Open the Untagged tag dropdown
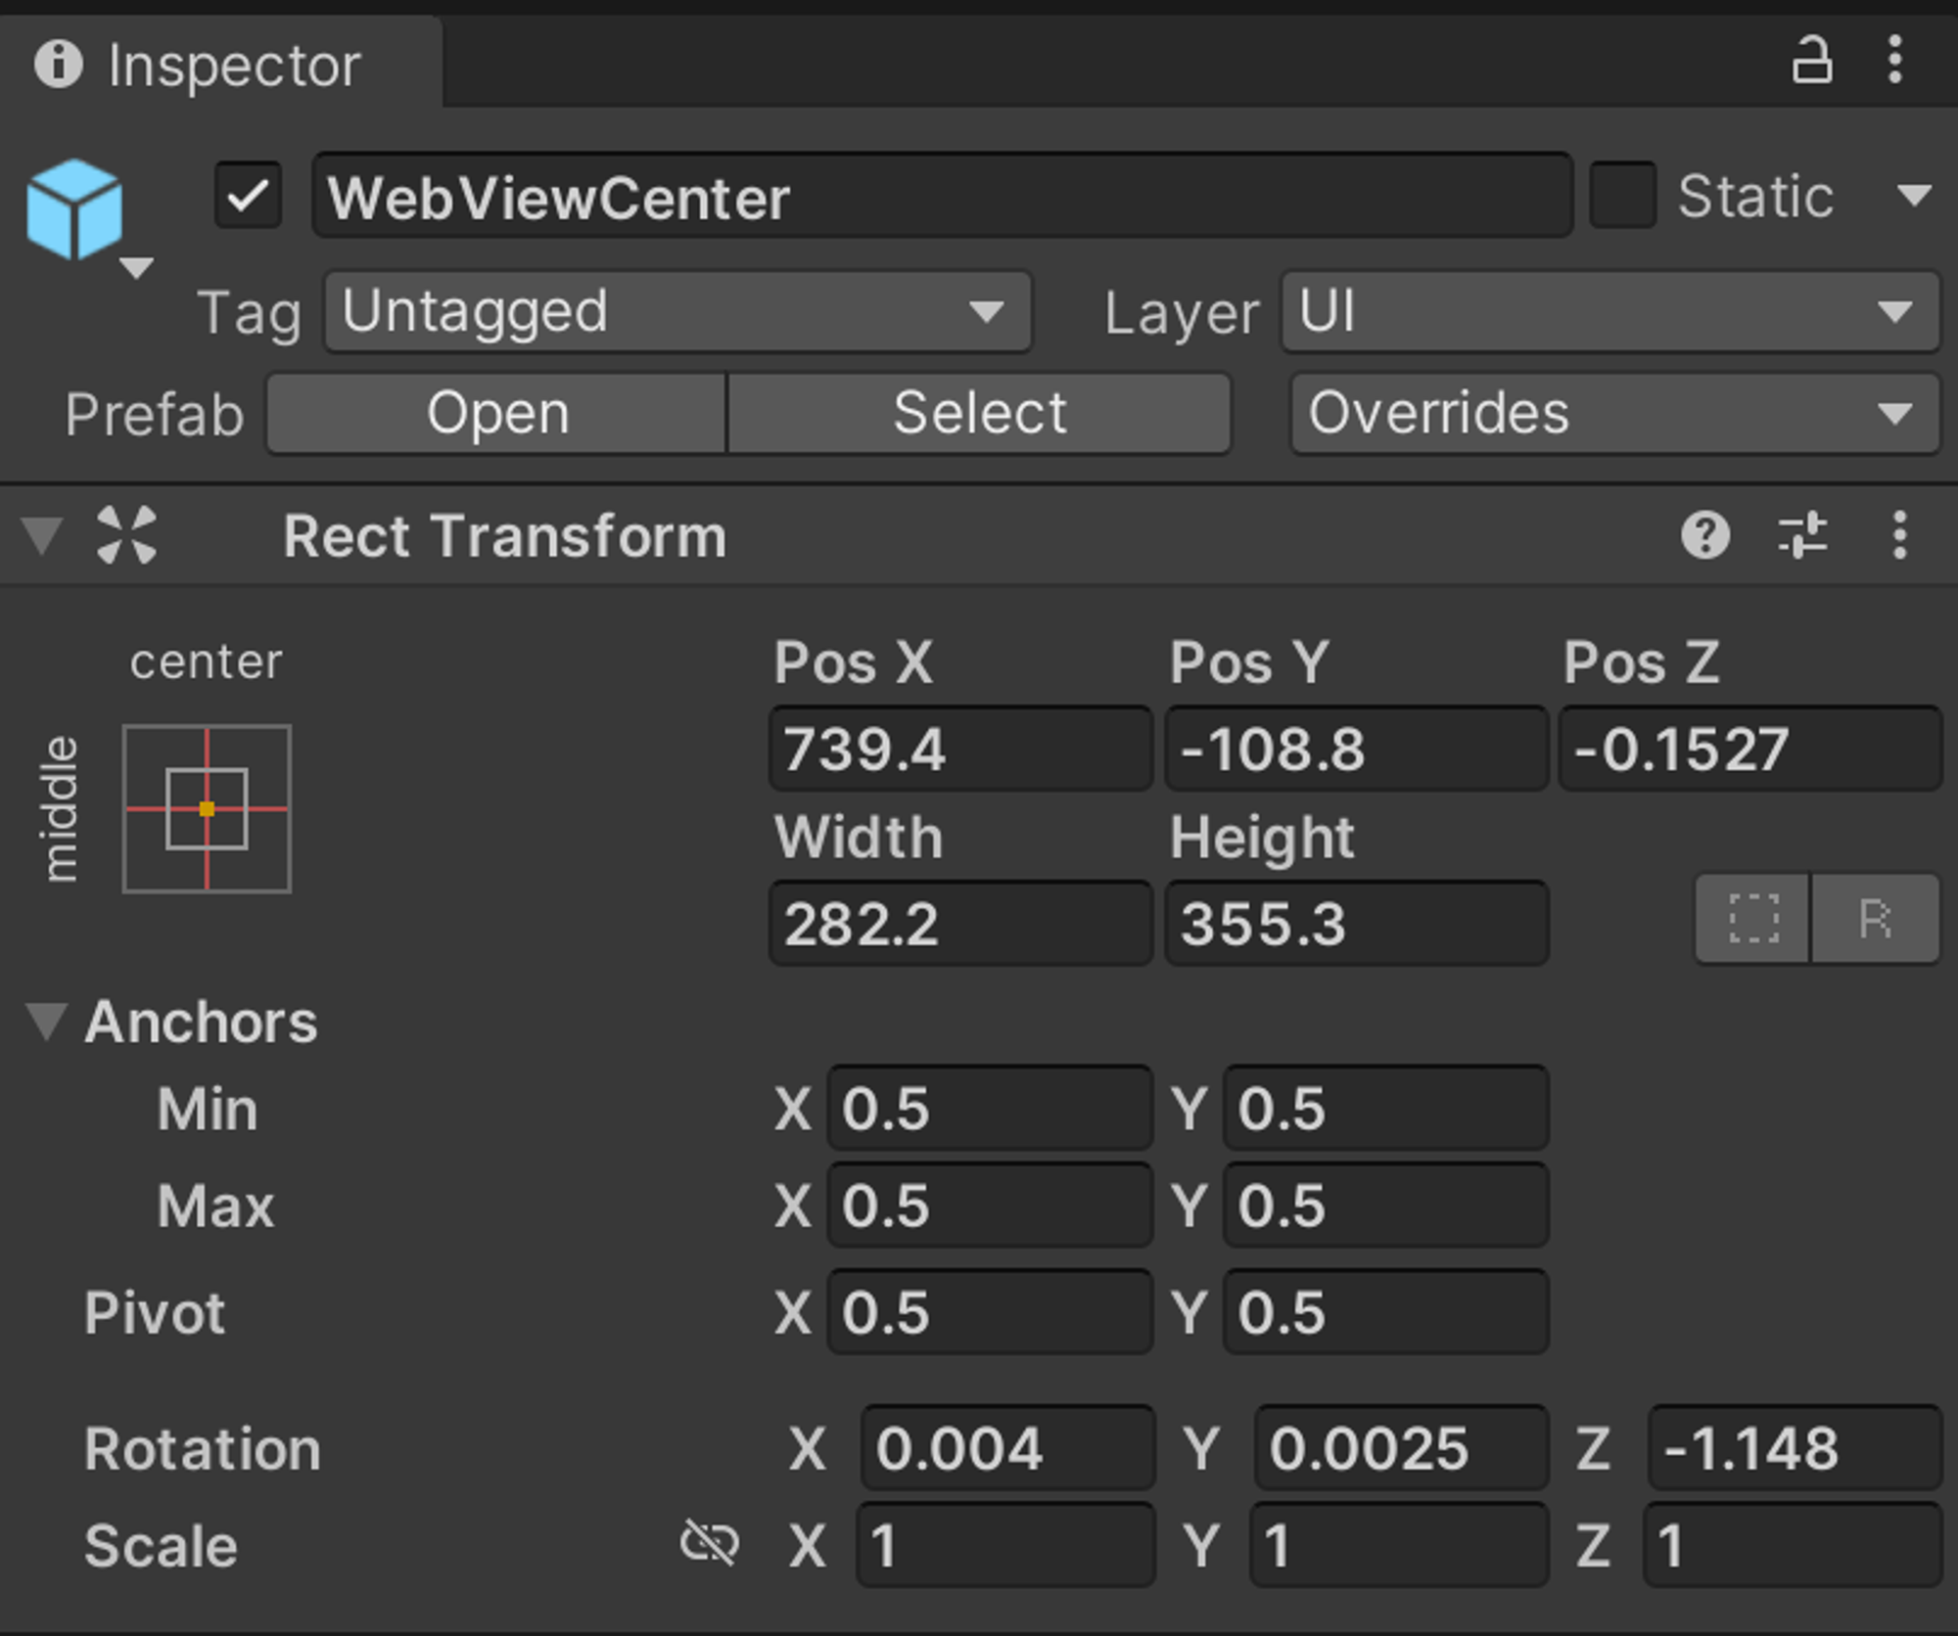The image size is (1958, 1636). click(x=677, y=312)
